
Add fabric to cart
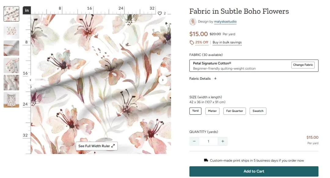click(254, 171)
